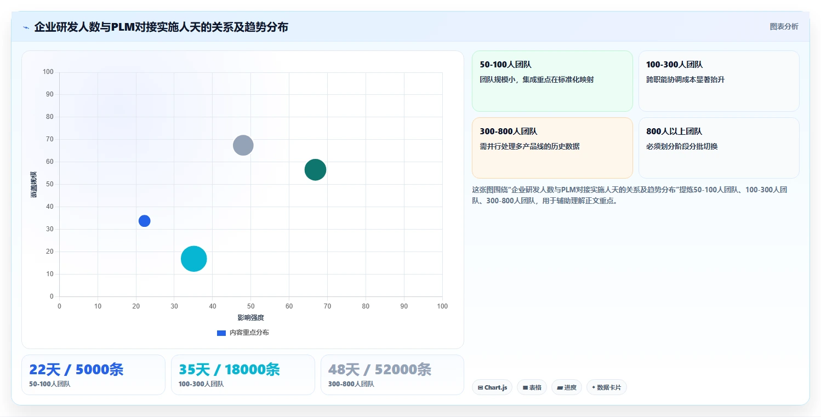
Task: Select the 数据卡片 tag
Action: click(x=606, y=387)
